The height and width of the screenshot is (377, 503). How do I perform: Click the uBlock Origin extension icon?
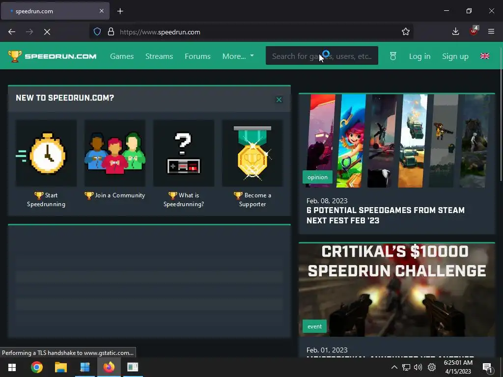tap(474, 31)
